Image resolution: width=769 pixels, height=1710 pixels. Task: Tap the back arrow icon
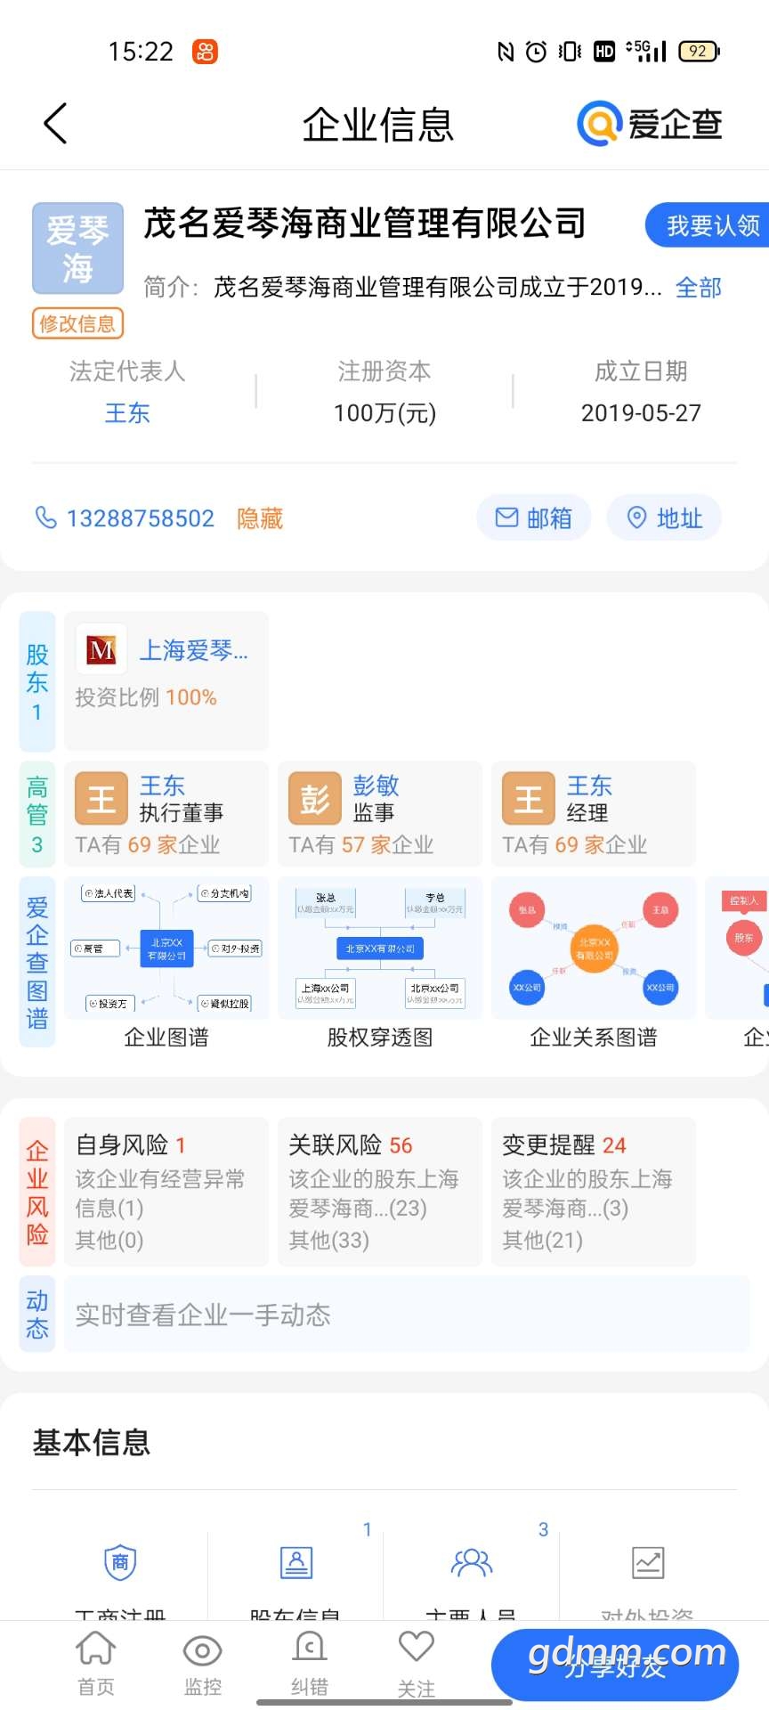point(55,123)
